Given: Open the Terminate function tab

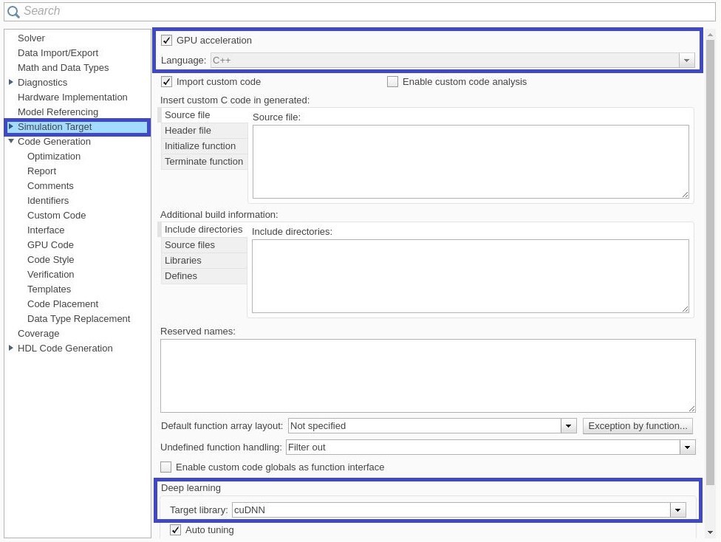Looking at the screenshot, I should coord(204,162).
